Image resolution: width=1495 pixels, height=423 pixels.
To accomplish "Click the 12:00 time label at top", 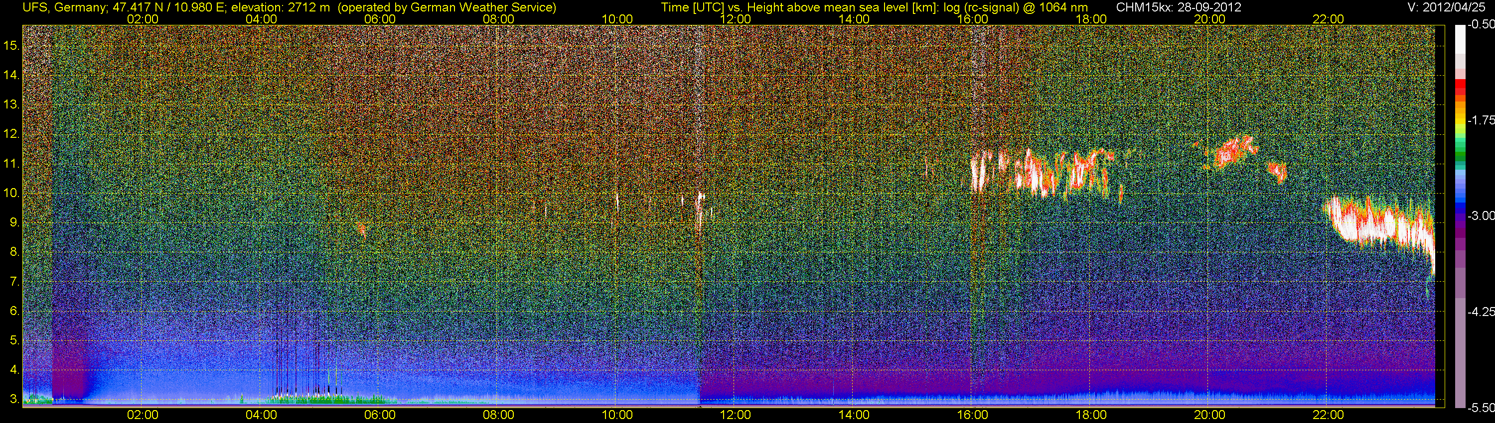I will click(x=736, y=19).
